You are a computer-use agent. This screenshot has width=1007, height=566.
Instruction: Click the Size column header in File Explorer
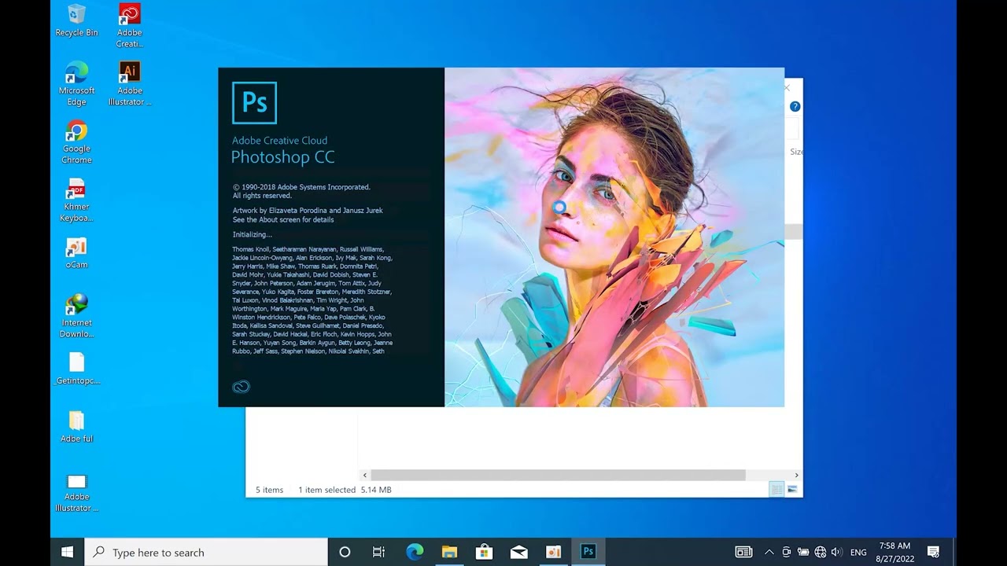point(796,152)
